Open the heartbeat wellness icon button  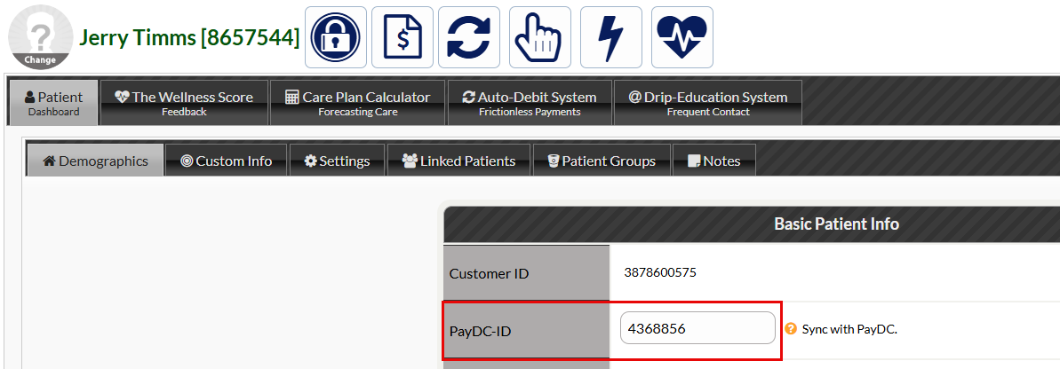(x=682, y=37)
